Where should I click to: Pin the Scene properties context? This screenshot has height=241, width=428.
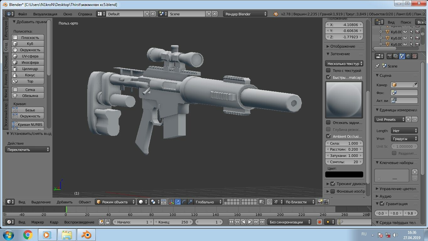pos(377,66)
